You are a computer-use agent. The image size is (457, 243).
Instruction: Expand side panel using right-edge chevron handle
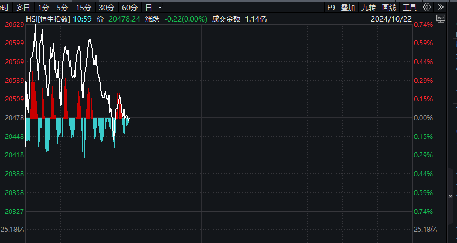(451, 197)
